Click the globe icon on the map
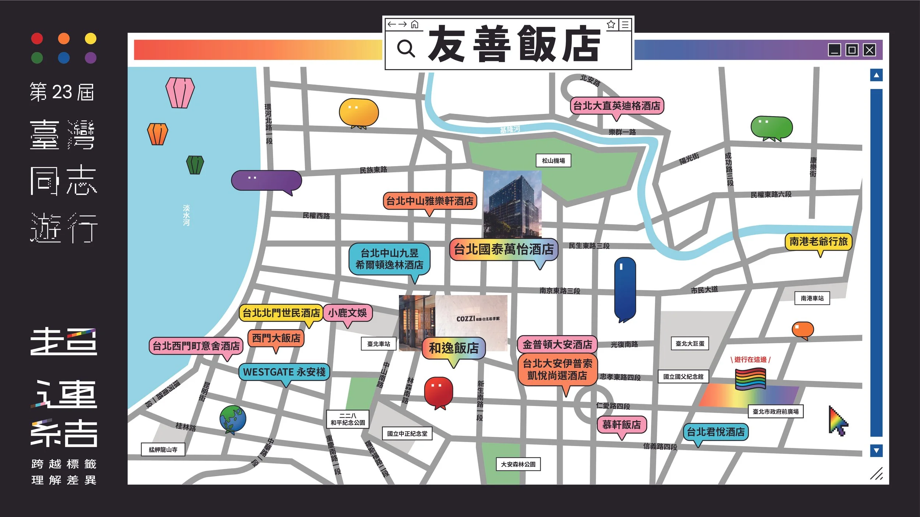The image size is (920, 517). (233, 419)
